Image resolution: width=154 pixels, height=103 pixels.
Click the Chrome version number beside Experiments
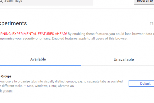[152, 23]
